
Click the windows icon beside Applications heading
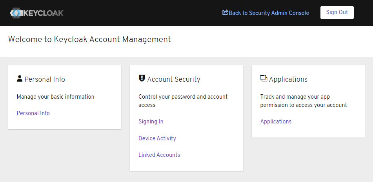click(x=264, y=79)
